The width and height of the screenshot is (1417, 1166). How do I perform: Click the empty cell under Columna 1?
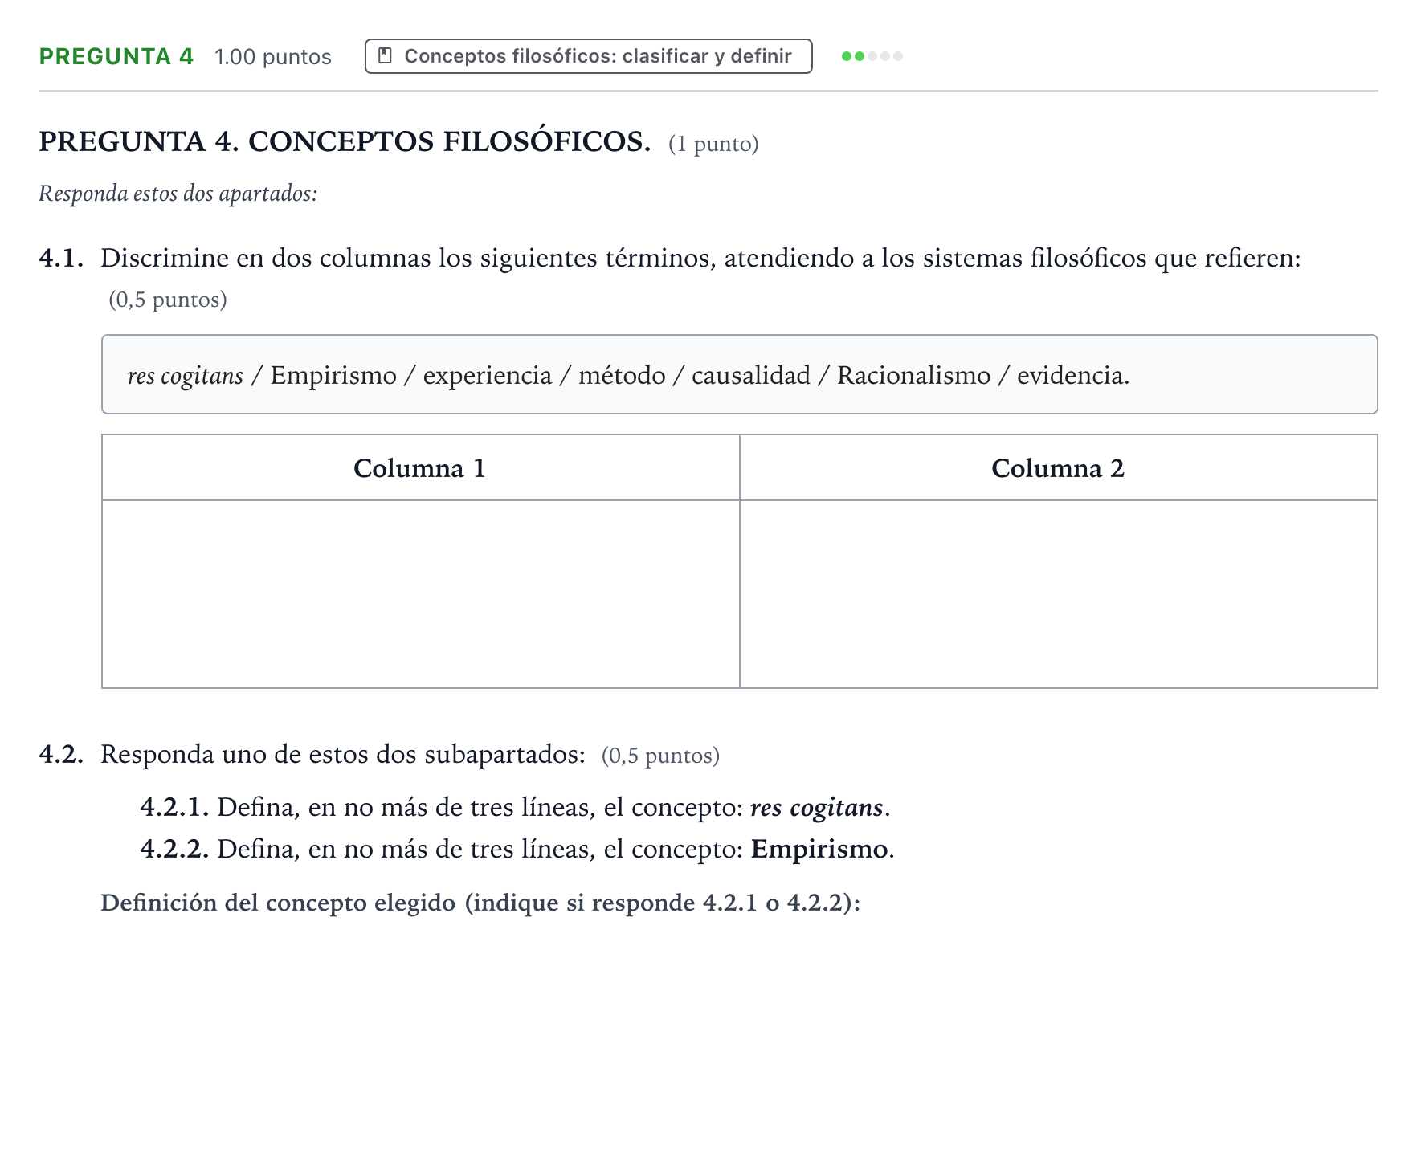click(420, 594)
